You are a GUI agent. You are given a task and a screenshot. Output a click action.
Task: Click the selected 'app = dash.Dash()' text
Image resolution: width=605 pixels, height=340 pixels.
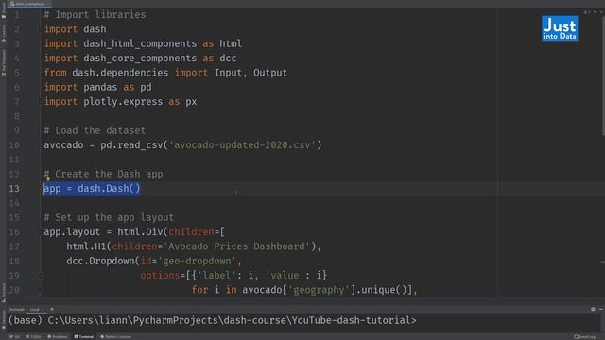[92, 189]
